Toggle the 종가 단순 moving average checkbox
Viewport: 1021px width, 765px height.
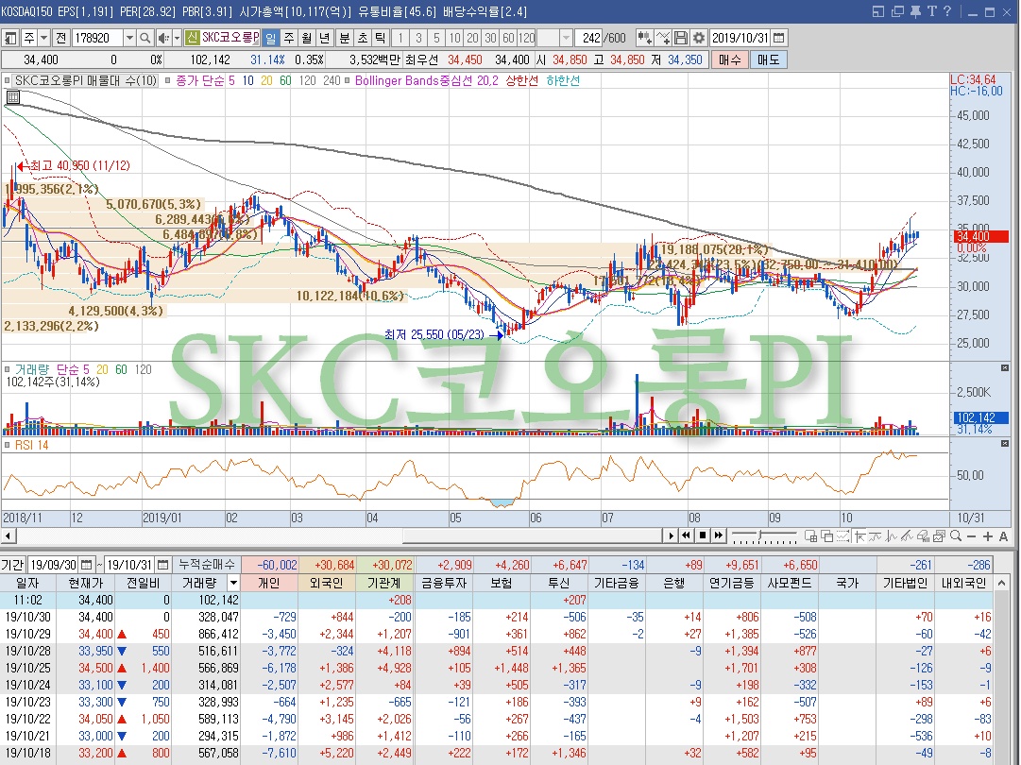(167, 80)
